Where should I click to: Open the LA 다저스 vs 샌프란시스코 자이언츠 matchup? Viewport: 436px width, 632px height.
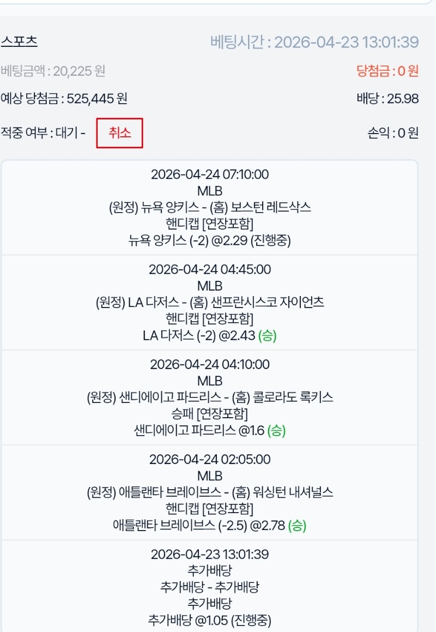(x=210, y=303)
